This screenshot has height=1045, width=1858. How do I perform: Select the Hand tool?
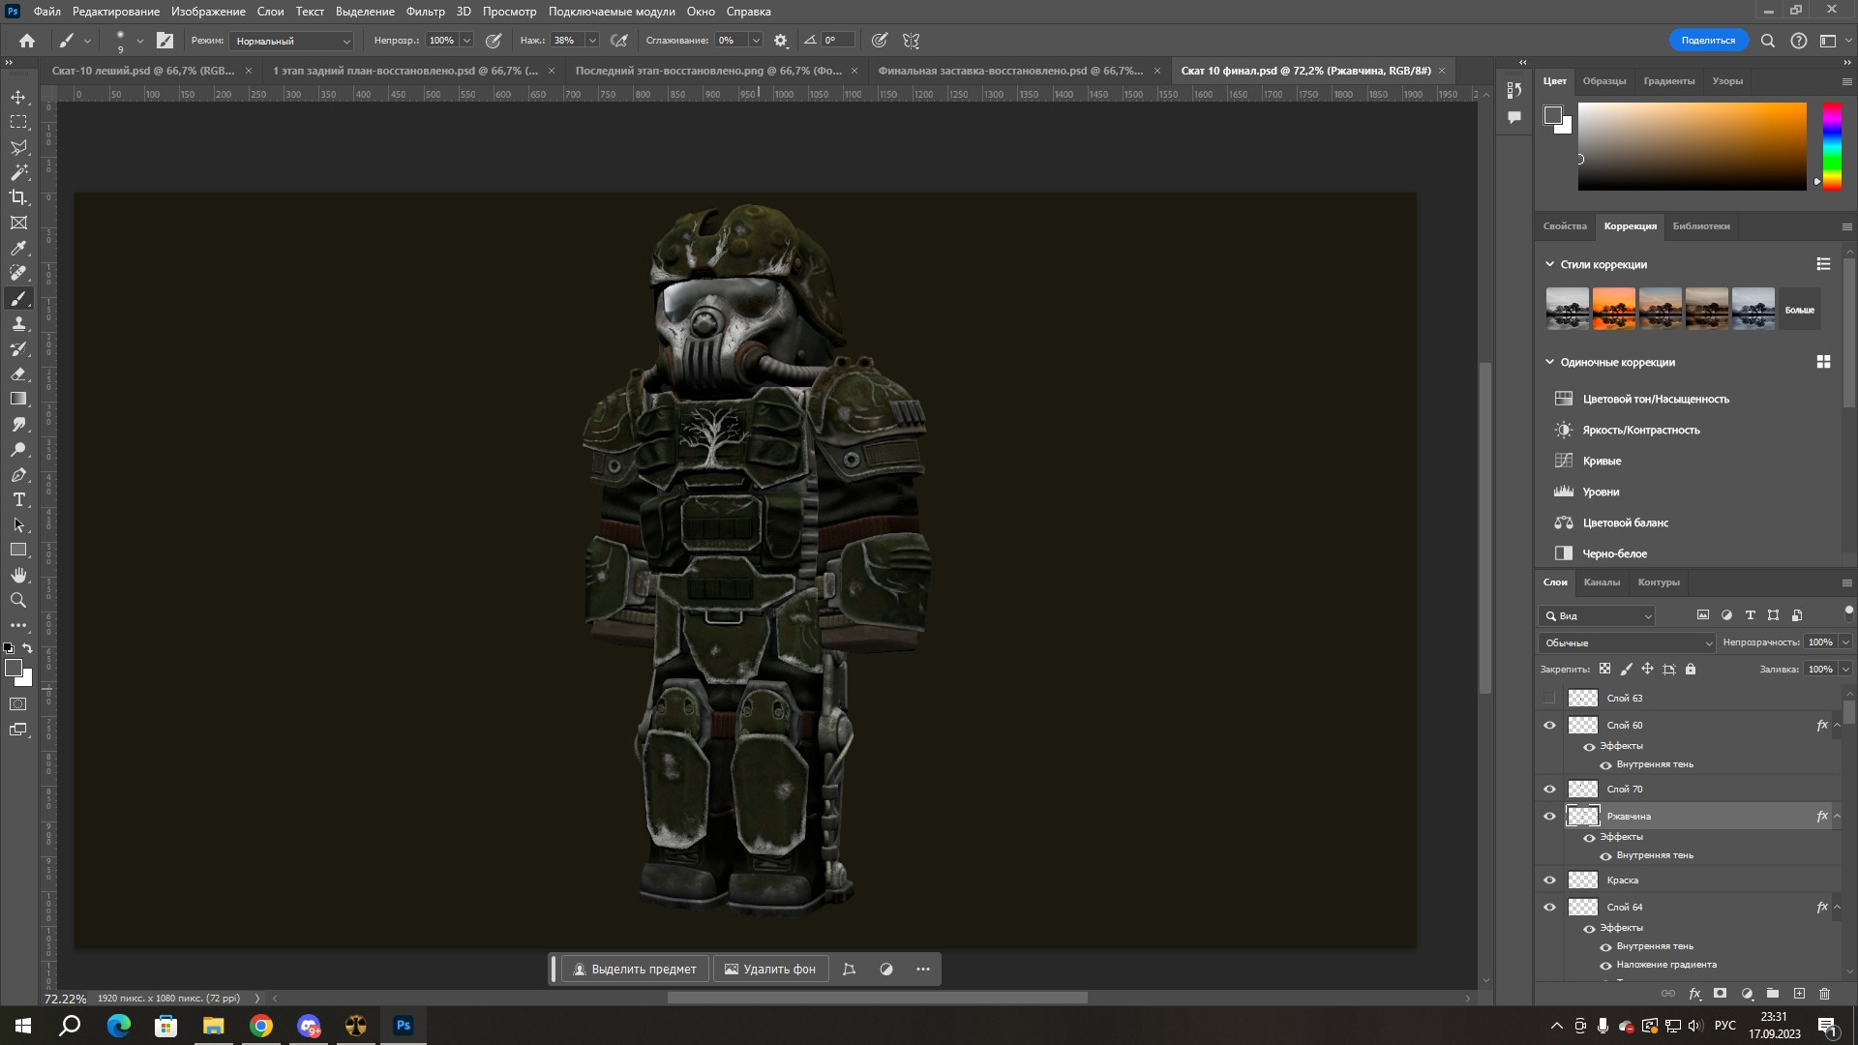(18, 575)
